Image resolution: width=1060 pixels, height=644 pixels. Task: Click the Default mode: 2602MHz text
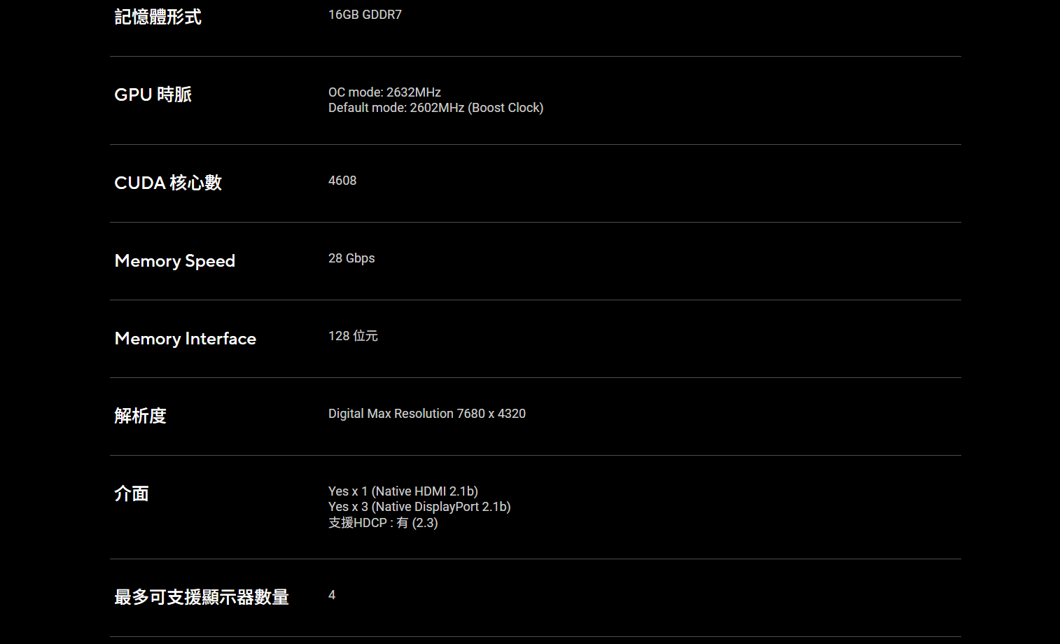[x=396, y=108]
